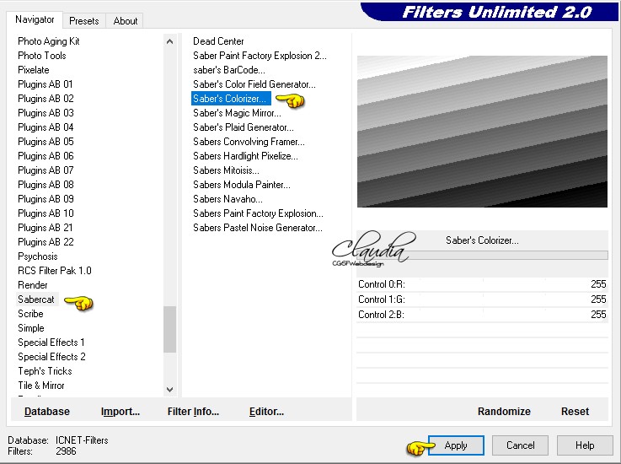Select Plugins AB 02
Viewport: 621px width, 464px height.
46,99
